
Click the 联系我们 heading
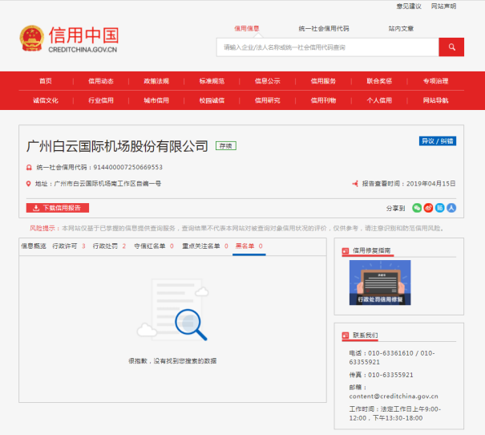click(x=366, y=335)
